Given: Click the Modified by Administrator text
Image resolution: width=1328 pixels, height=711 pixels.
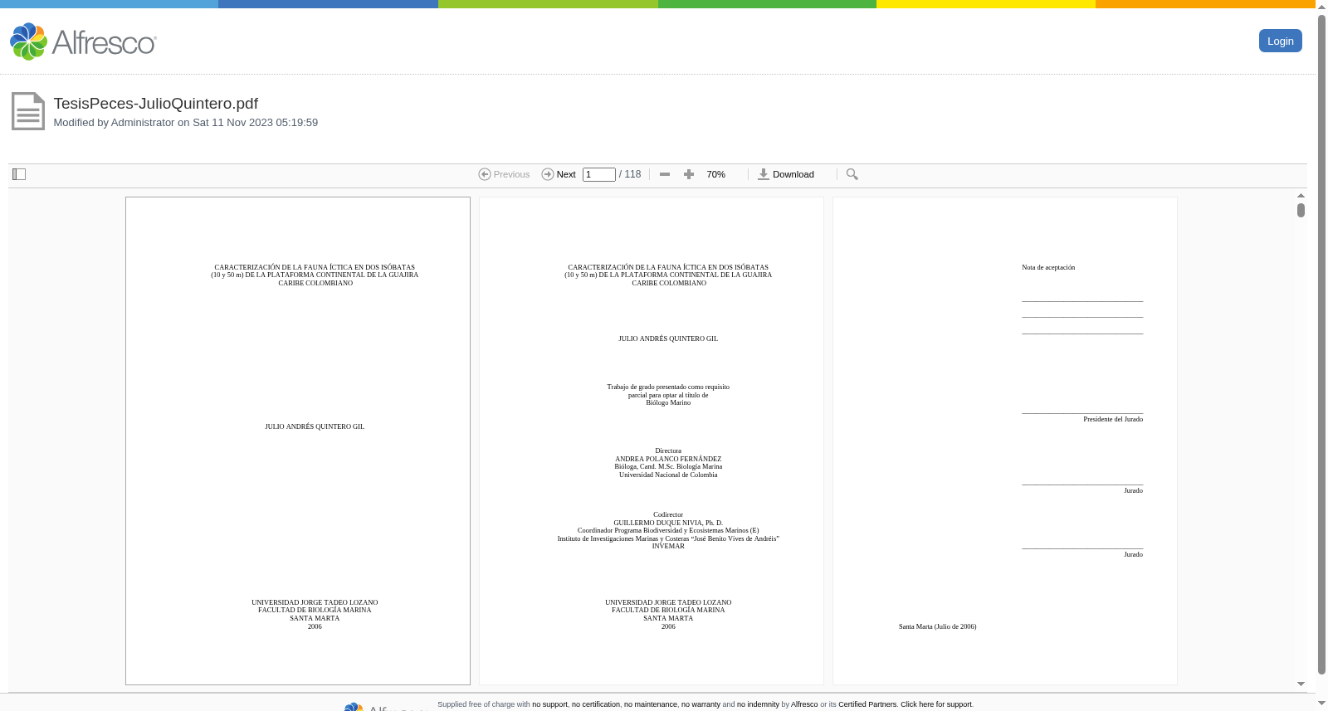Looking at the screenshot, I should click(x=185, y=123).
